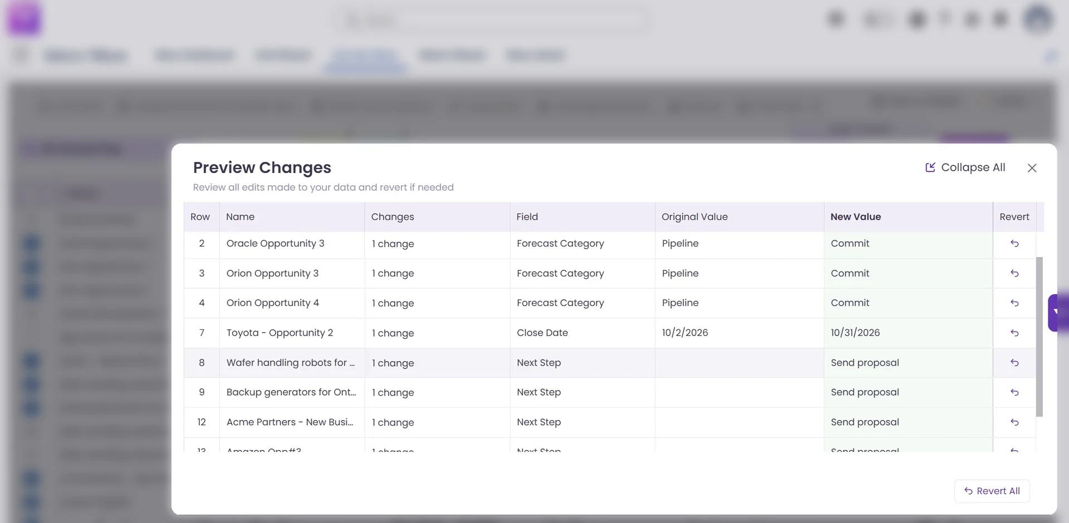Click Forecast Category in Orion Opportunity 3 row
The width and height of the screenshot is (1069, 523).
582,273
